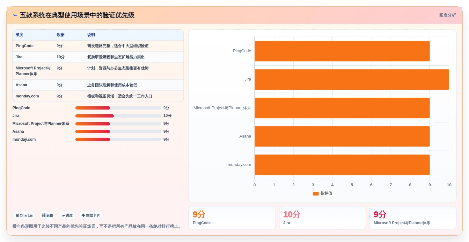This screenshot has height=242, width=469.
Task: Click the PingCode y-axis label in chart
Action: tap(242, 51)
